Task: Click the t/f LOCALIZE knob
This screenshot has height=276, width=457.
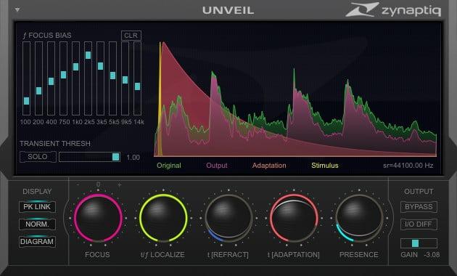Action: point(163,218)
